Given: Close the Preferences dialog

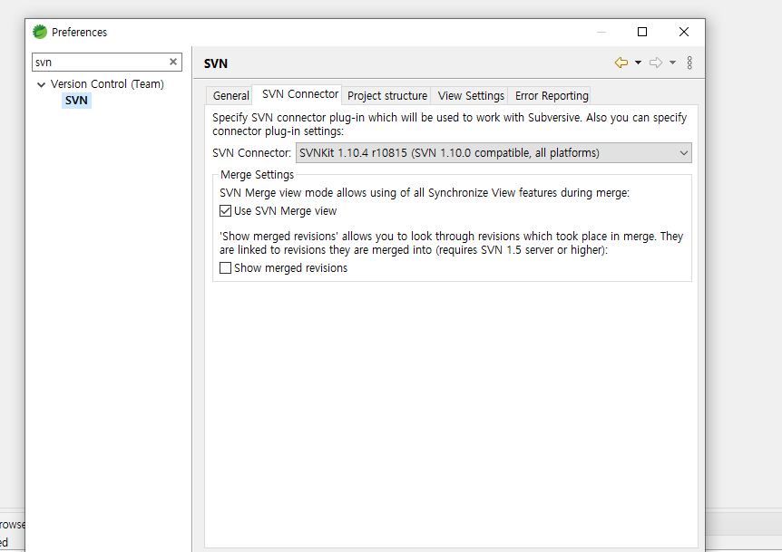Looking at the screenshot, I should pos(684,32).
